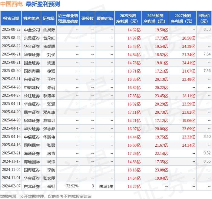This screenshot has height=199, width=212.
Task: Click analyst name 曾朵红
Action: tap(49, 38)
